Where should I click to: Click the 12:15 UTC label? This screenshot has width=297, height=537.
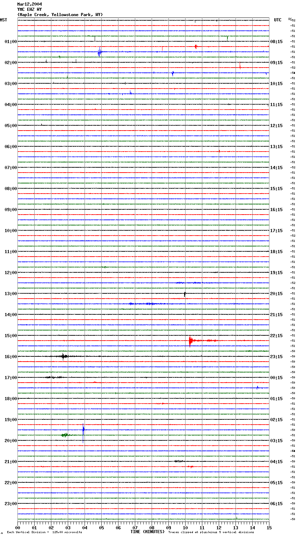(276, 126)
